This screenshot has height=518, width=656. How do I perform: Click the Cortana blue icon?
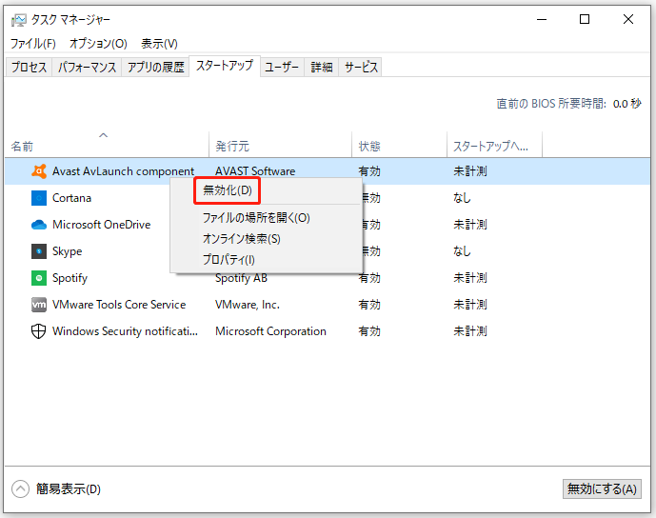point(39,198)
